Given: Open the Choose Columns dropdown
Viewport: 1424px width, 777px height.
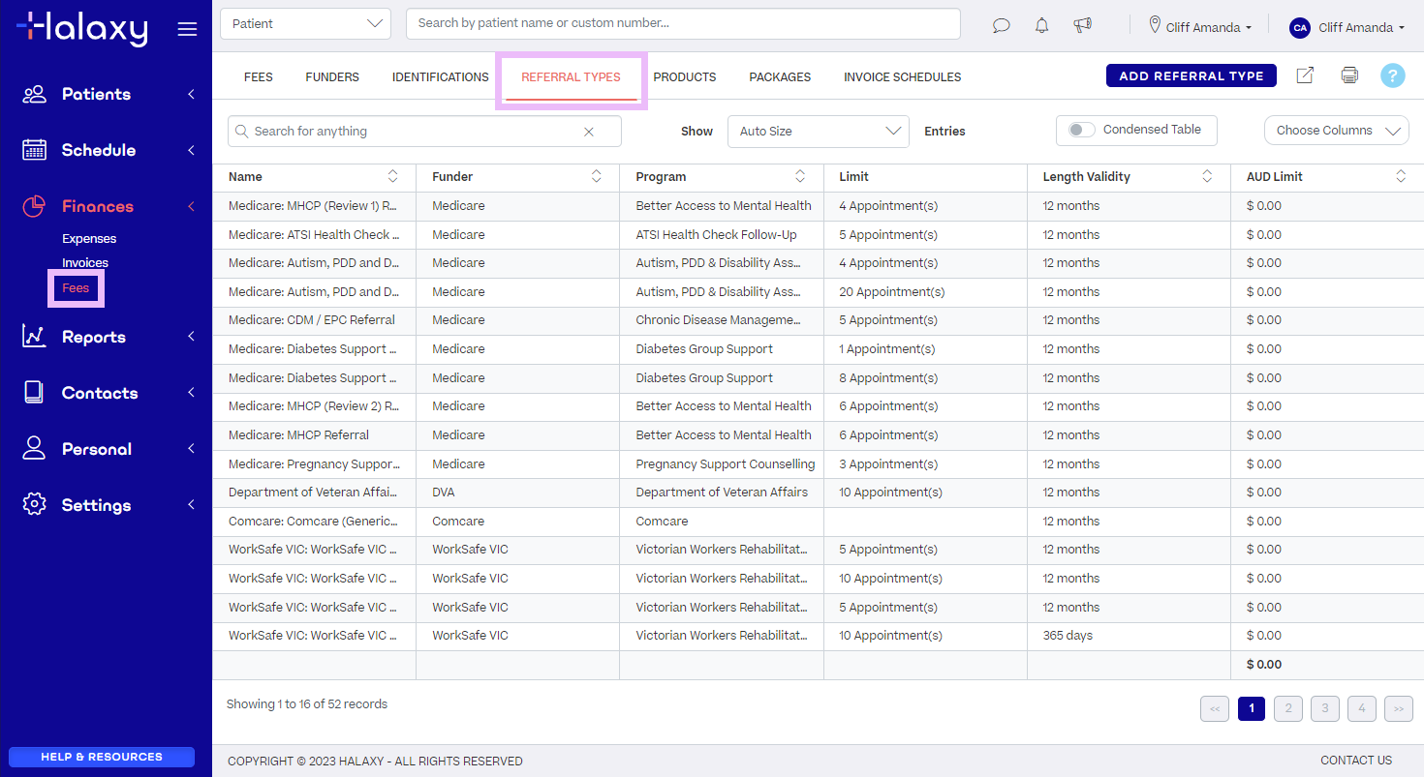Looking at the screenshot, I should click(x=1337, y=131).
